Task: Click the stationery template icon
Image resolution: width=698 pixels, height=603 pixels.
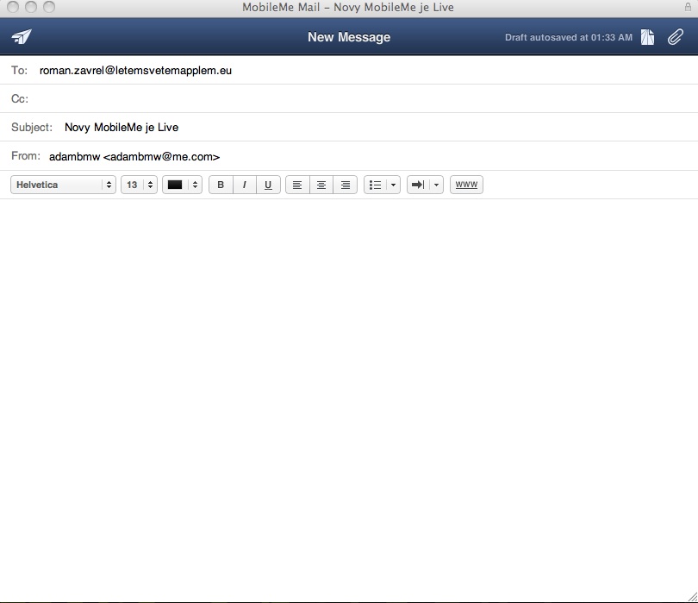Action: pyautogui.click(x=648, y=37)
